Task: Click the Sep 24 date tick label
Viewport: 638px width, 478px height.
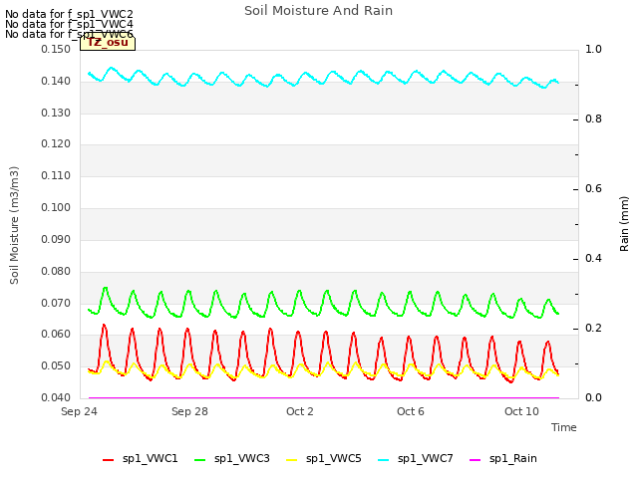Action: [x=79, y=411]
